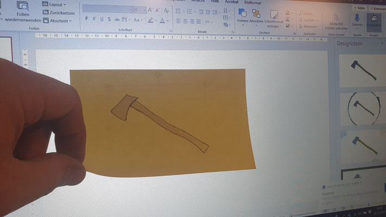This screenshot has height=217, width=386.
Task: Open the change case Aa dropdown
Action: pos(138,20)
